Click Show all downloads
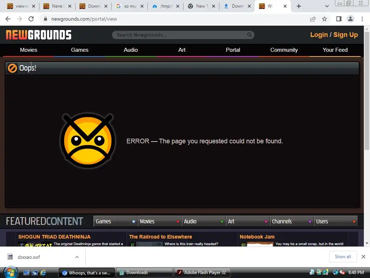 [x=343, y=257]
